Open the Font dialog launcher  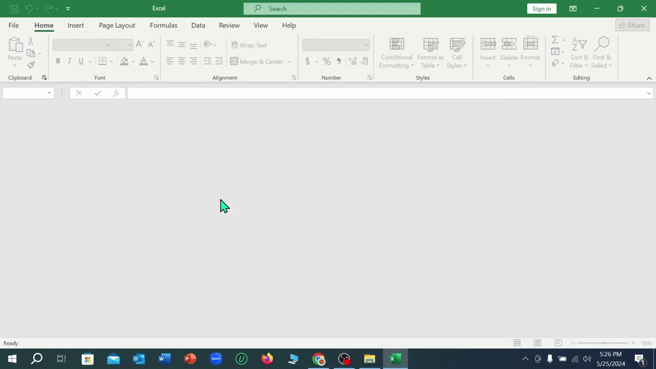pyautogui.click(x=156, y=78)
